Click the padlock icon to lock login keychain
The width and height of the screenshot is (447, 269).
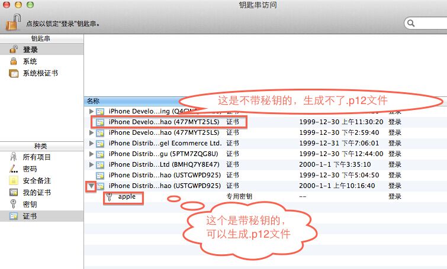coord(13,22)
